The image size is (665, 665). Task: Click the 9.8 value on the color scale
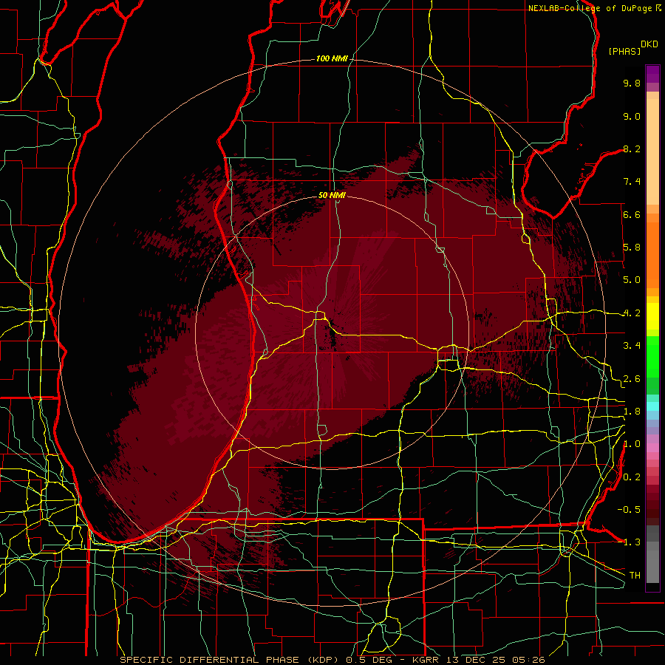click(632, 83)
